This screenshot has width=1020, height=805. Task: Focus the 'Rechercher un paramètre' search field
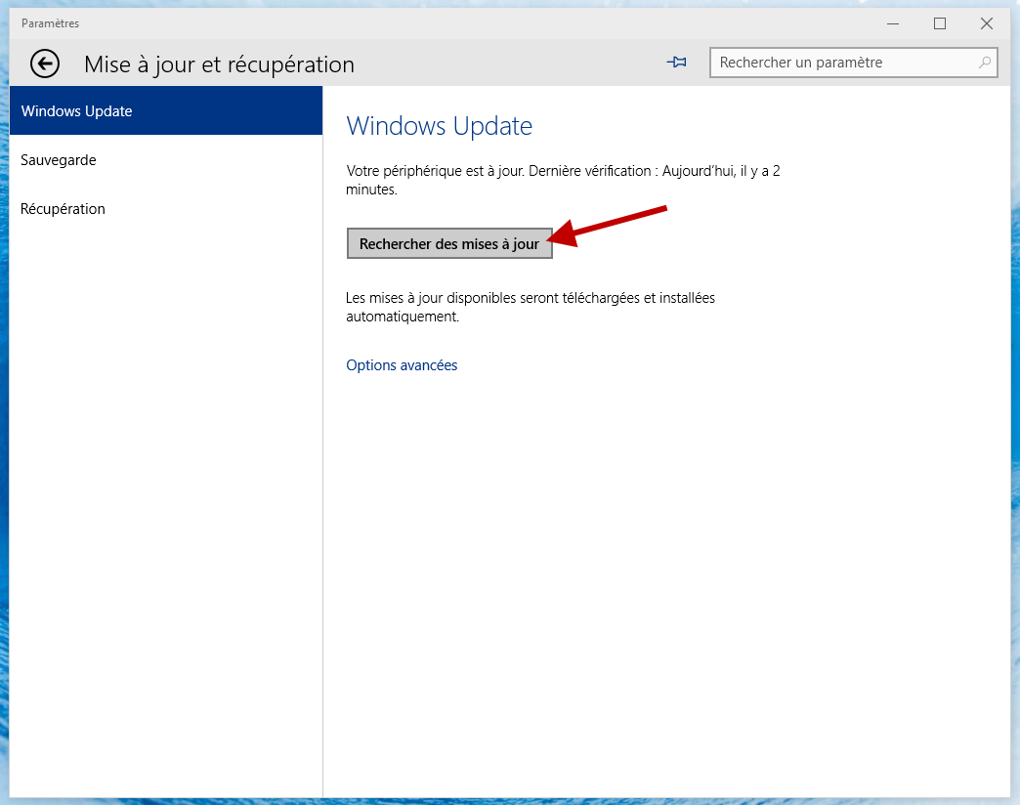point(854,63)
